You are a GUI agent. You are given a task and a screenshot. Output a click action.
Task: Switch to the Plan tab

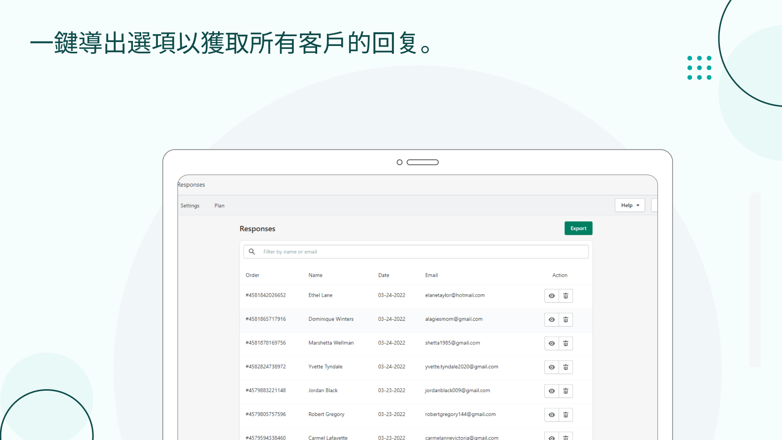[219, 206]
